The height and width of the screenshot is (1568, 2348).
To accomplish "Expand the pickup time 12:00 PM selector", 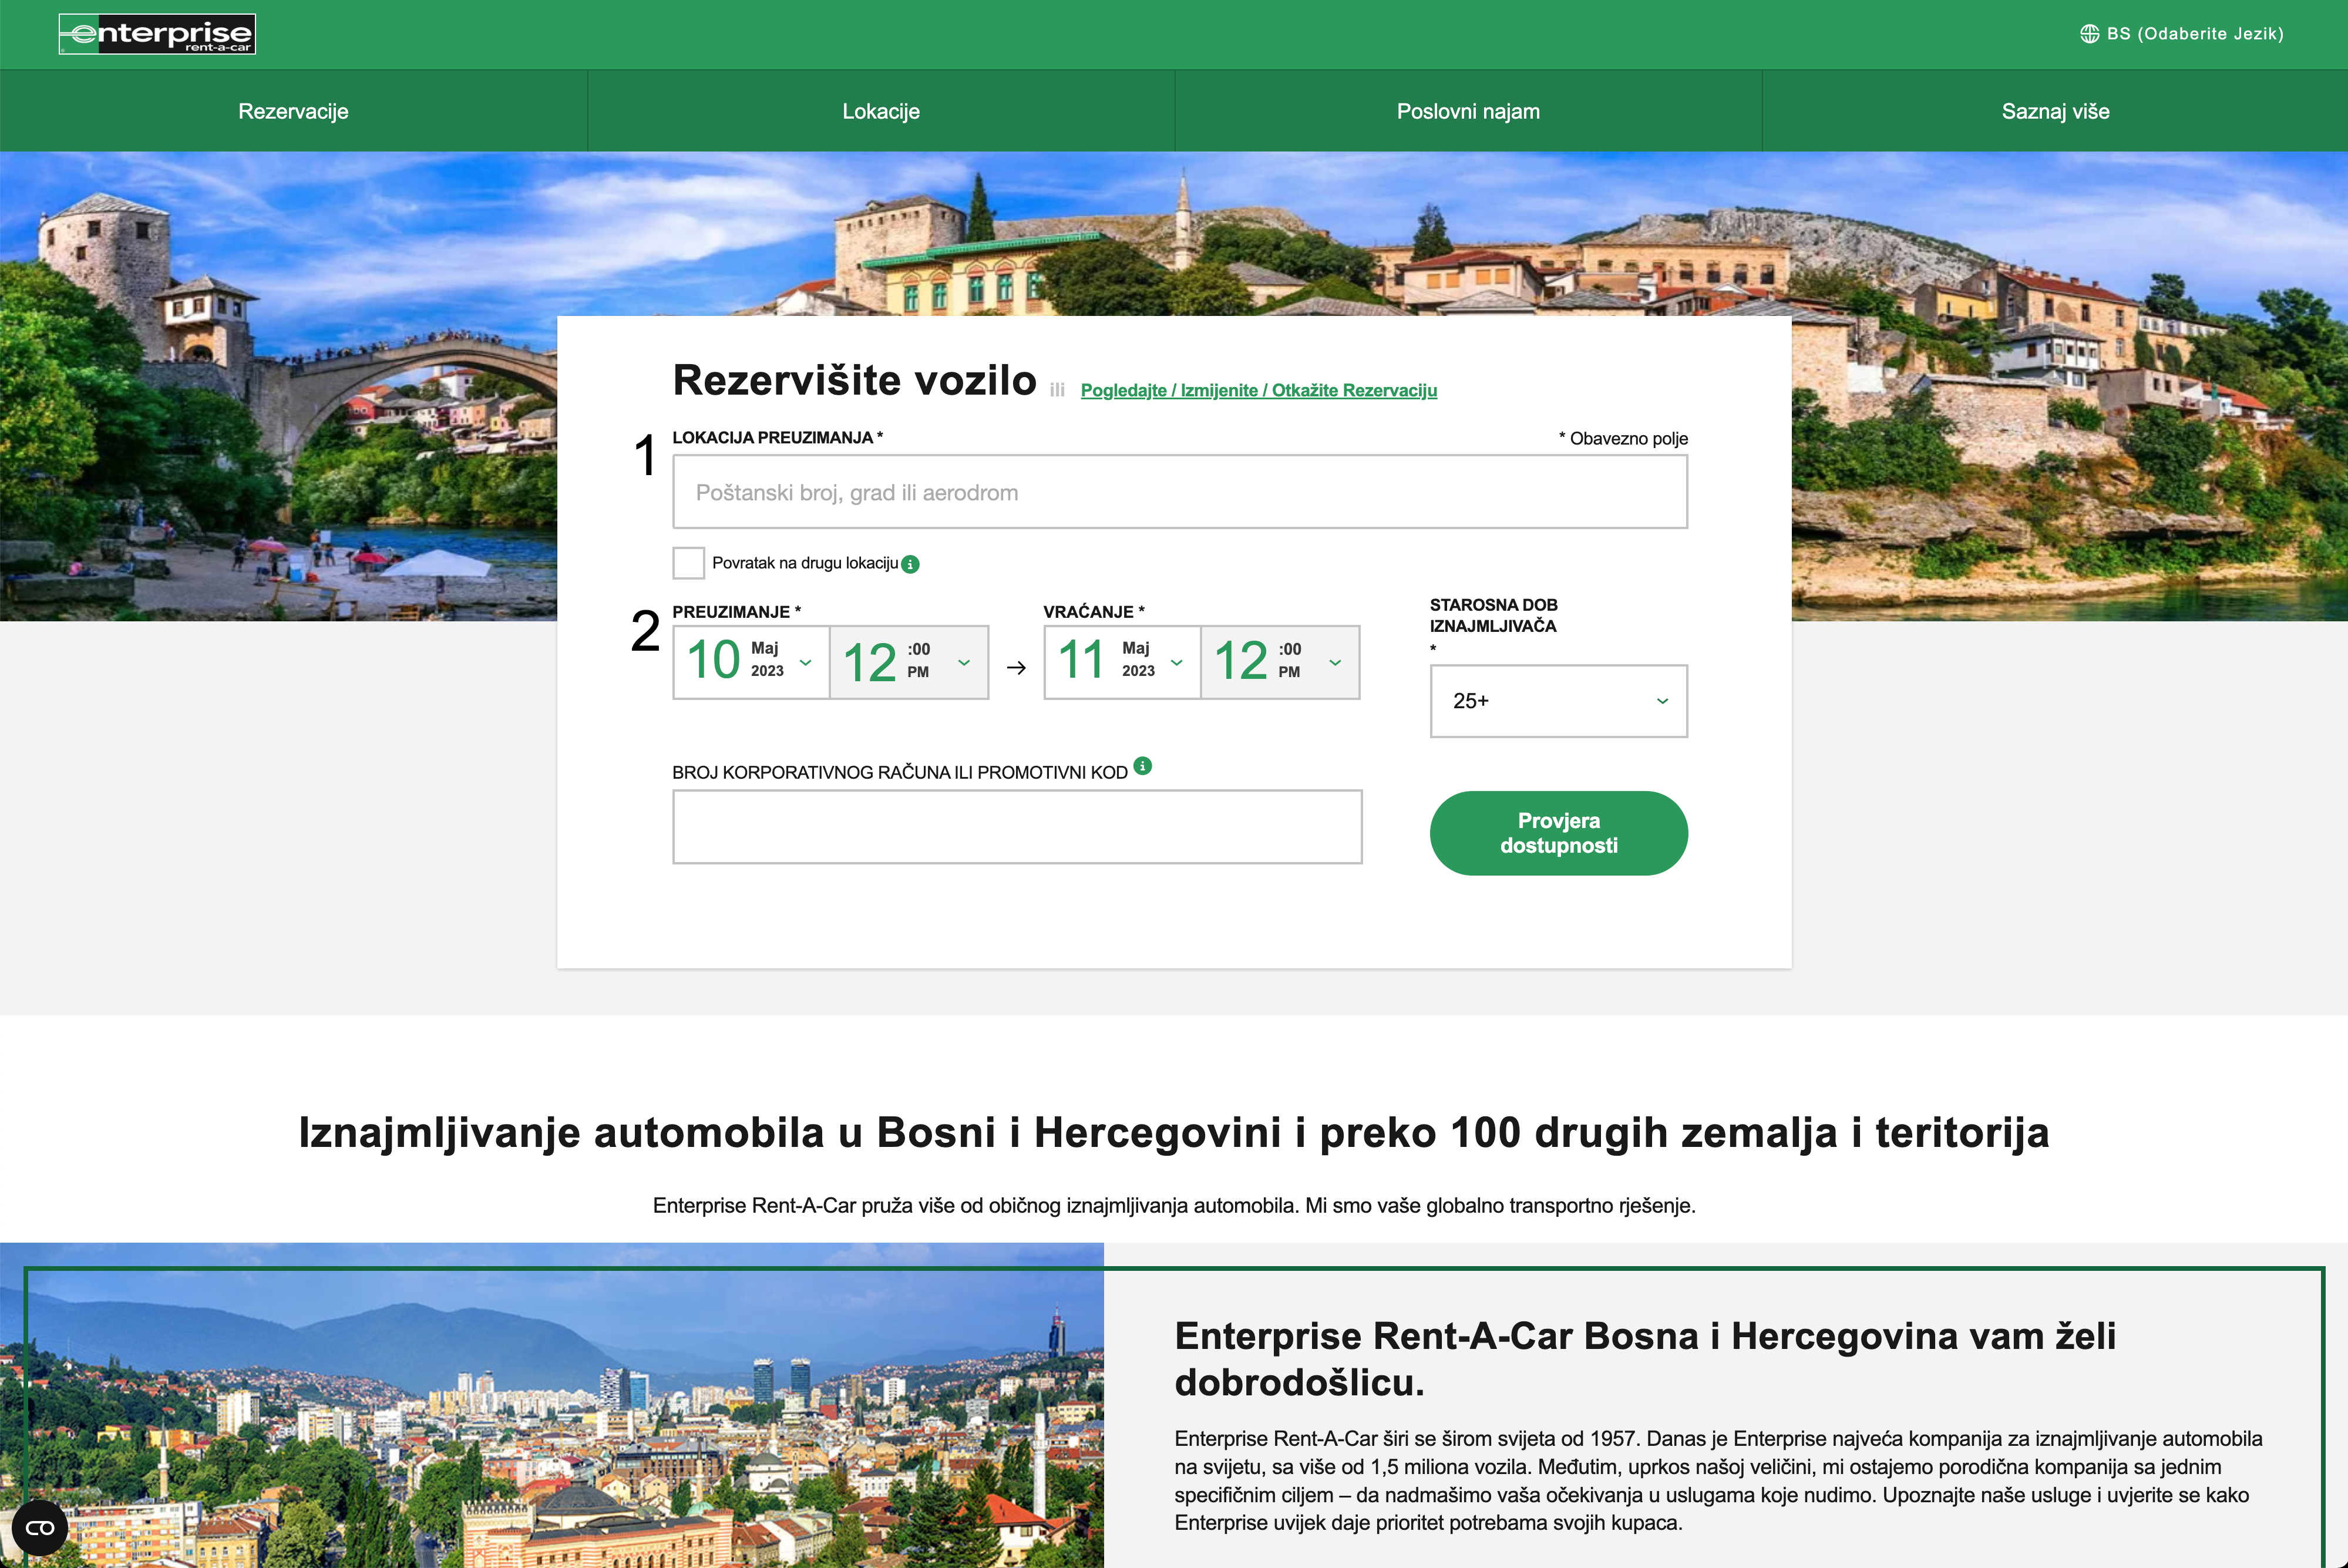I will [x=908, y=662].
